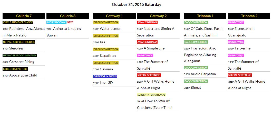Image resolution: width=272 pixels, height=116 pixels.
Task: Click the A Simple Life title
Action: point(154,48)
